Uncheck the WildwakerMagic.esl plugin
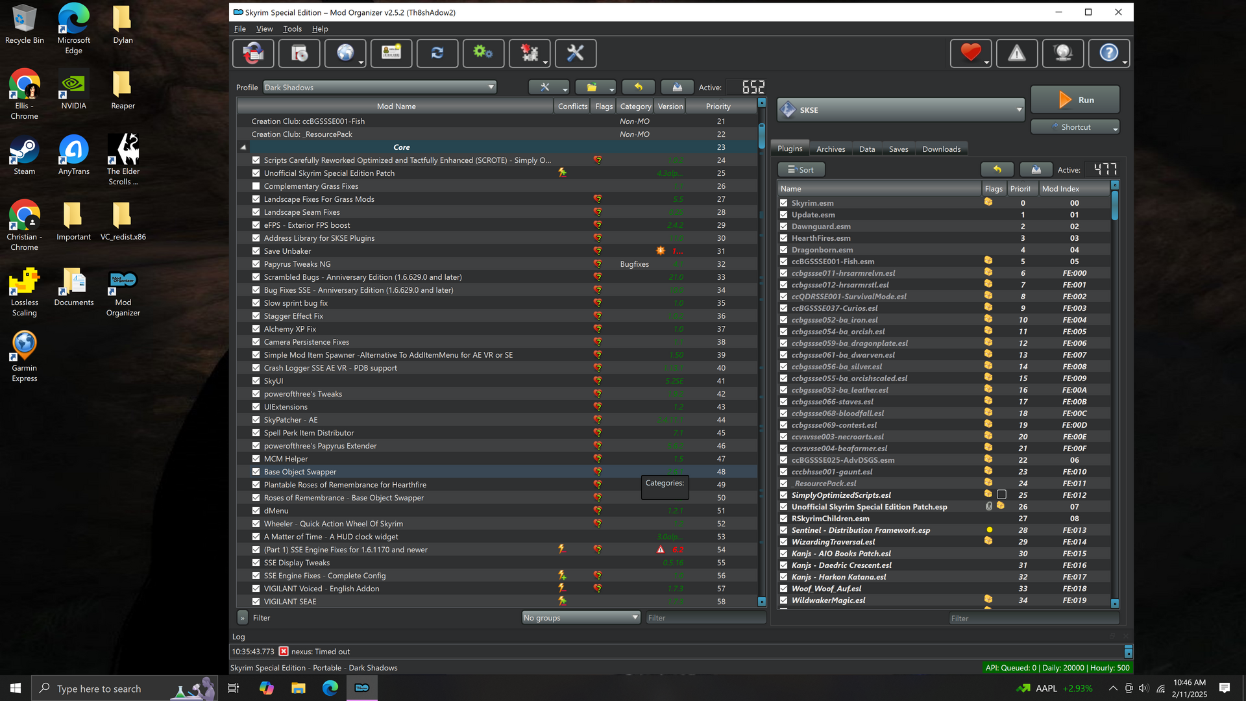Viewport: 1246px width, 701px height. point(783,600)
